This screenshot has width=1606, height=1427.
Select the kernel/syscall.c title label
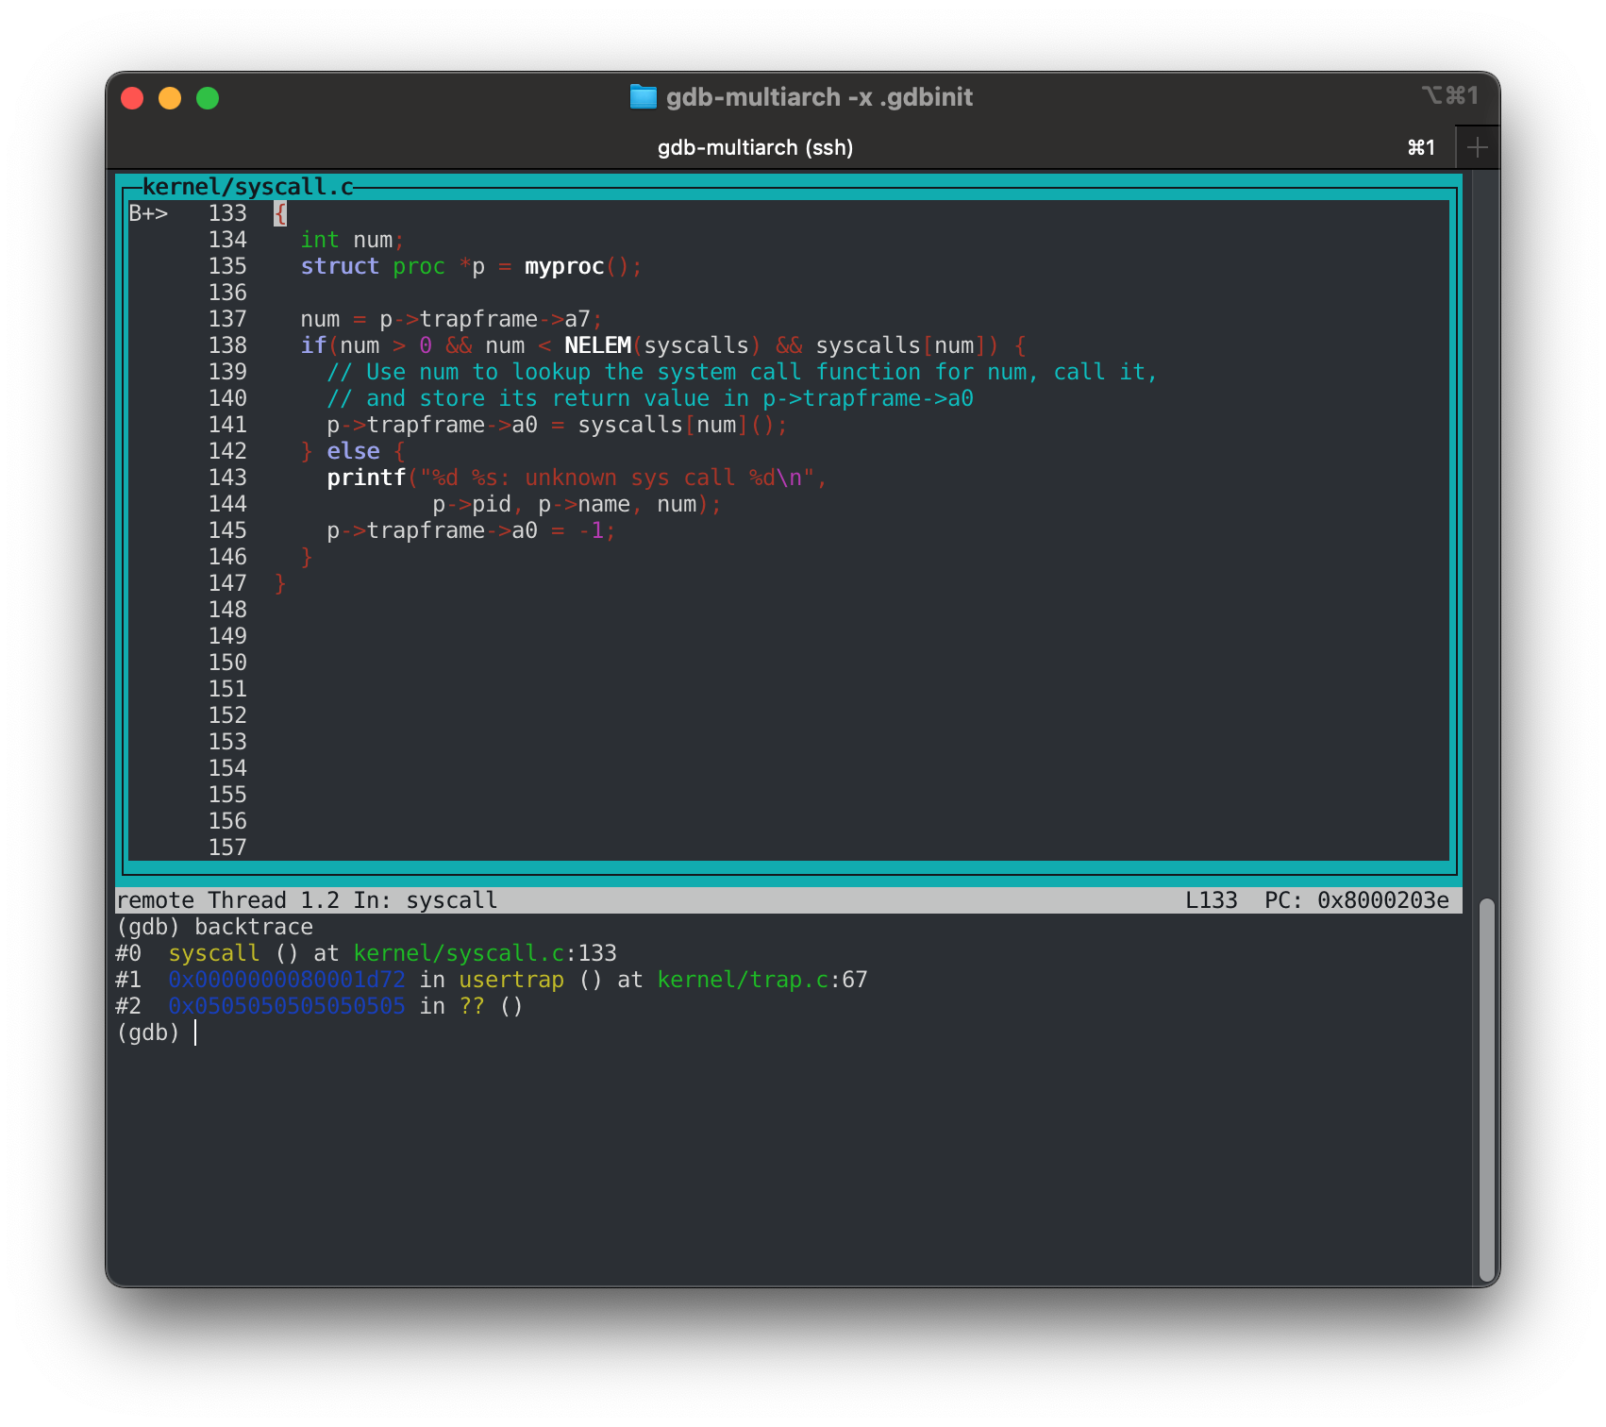(x=247, y=186)
